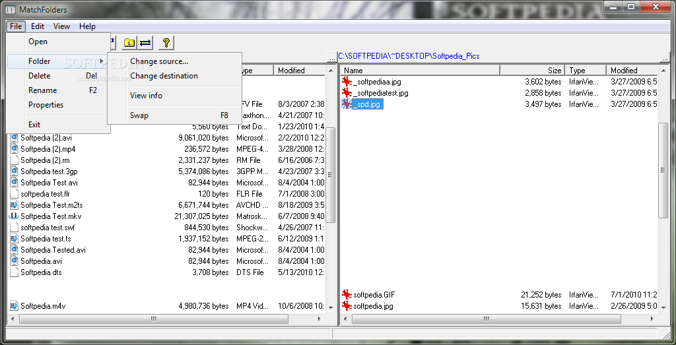Click the size value 21,307,025 bytes
The image size is (676, 345).
pos(201,216)
